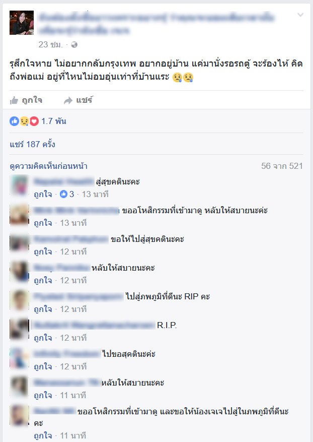
Task: Click the small like-count icon on the first comment
Action: click(63, 194)
